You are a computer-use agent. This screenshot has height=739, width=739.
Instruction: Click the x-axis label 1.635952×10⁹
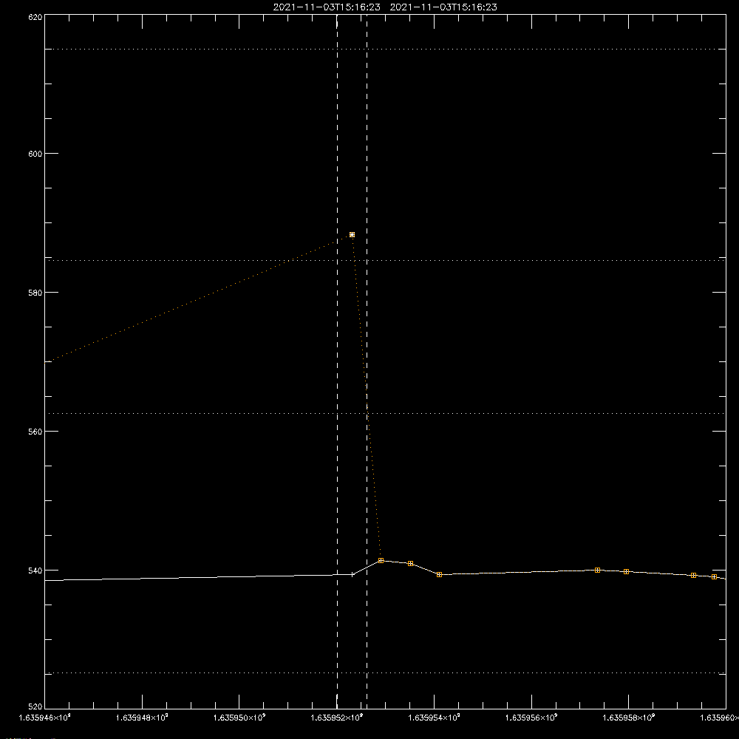pos(337,718)
